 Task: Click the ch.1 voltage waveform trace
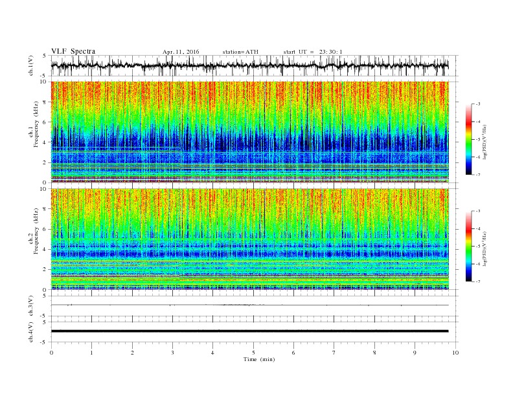(x=249, y=65)
